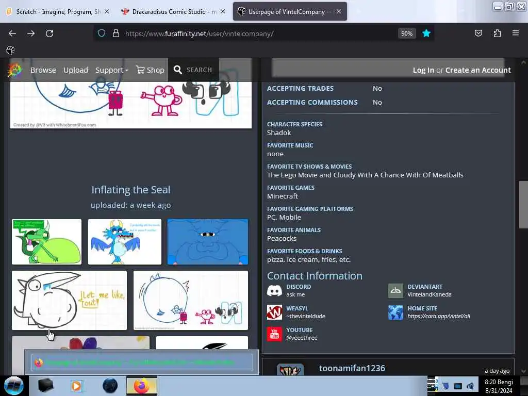Close the Userpage of VintelCompany tab

click(x=339, y=11)
